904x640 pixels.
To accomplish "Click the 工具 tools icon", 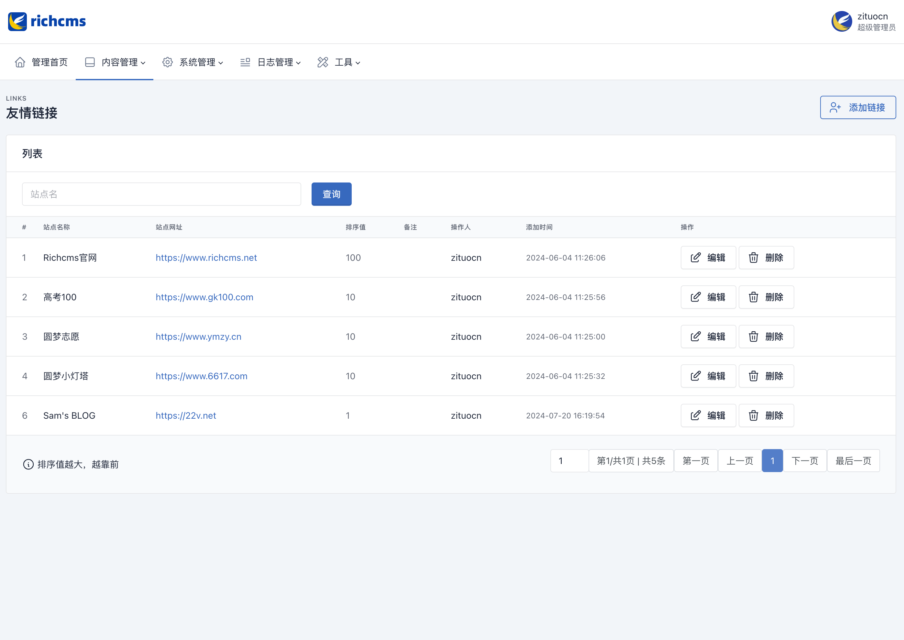I will coord(323,62).
